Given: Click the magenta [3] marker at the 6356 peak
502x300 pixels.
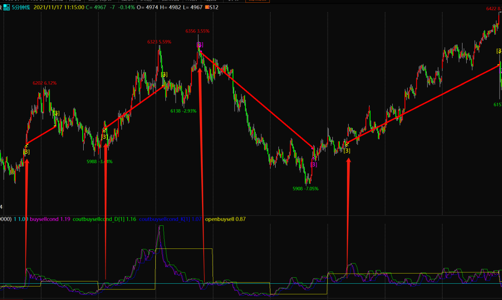Looking at the screenshot, I should tap(199, 45).
